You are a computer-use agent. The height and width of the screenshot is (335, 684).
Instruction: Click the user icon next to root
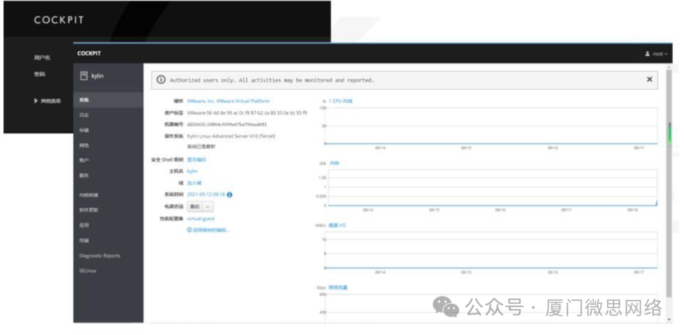pos(647,54)
